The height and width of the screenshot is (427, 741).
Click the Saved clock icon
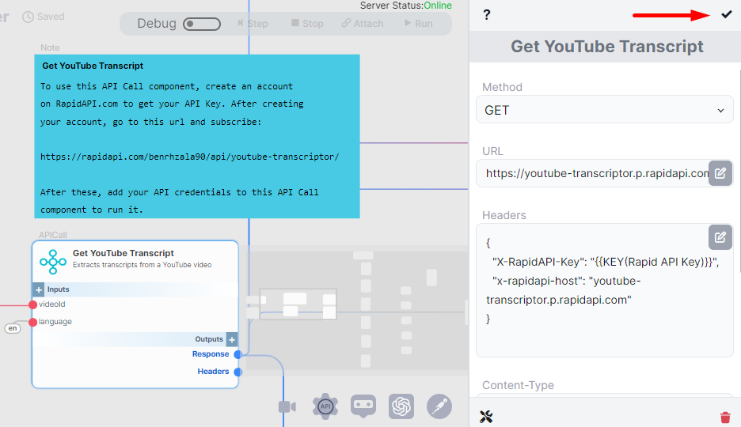point(28,17)
